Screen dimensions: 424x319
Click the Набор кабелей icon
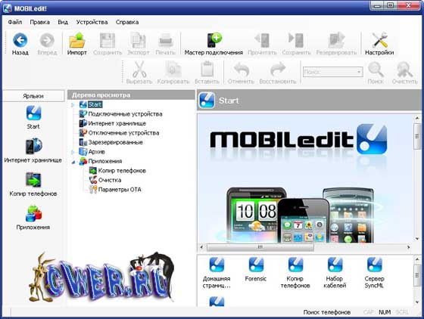point(335,265)
